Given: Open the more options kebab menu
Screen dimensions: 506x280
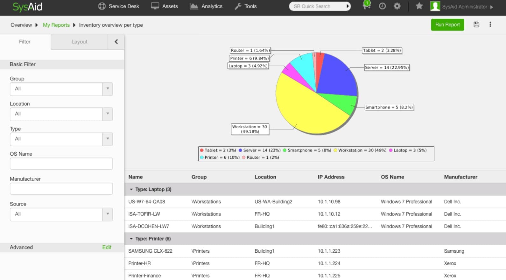Looking at the screenshot, I should pyautogui.click(x=490, y=24).
